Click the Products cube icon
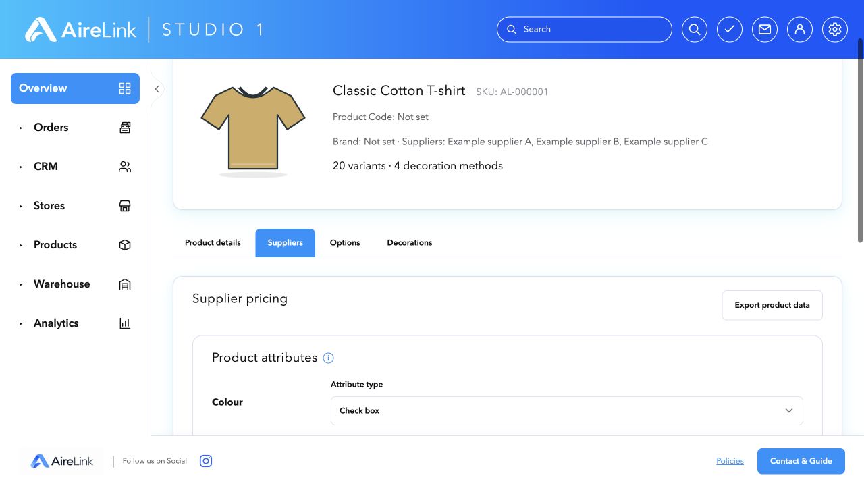Screen dimensions: 864x486 tap(125, 245)
